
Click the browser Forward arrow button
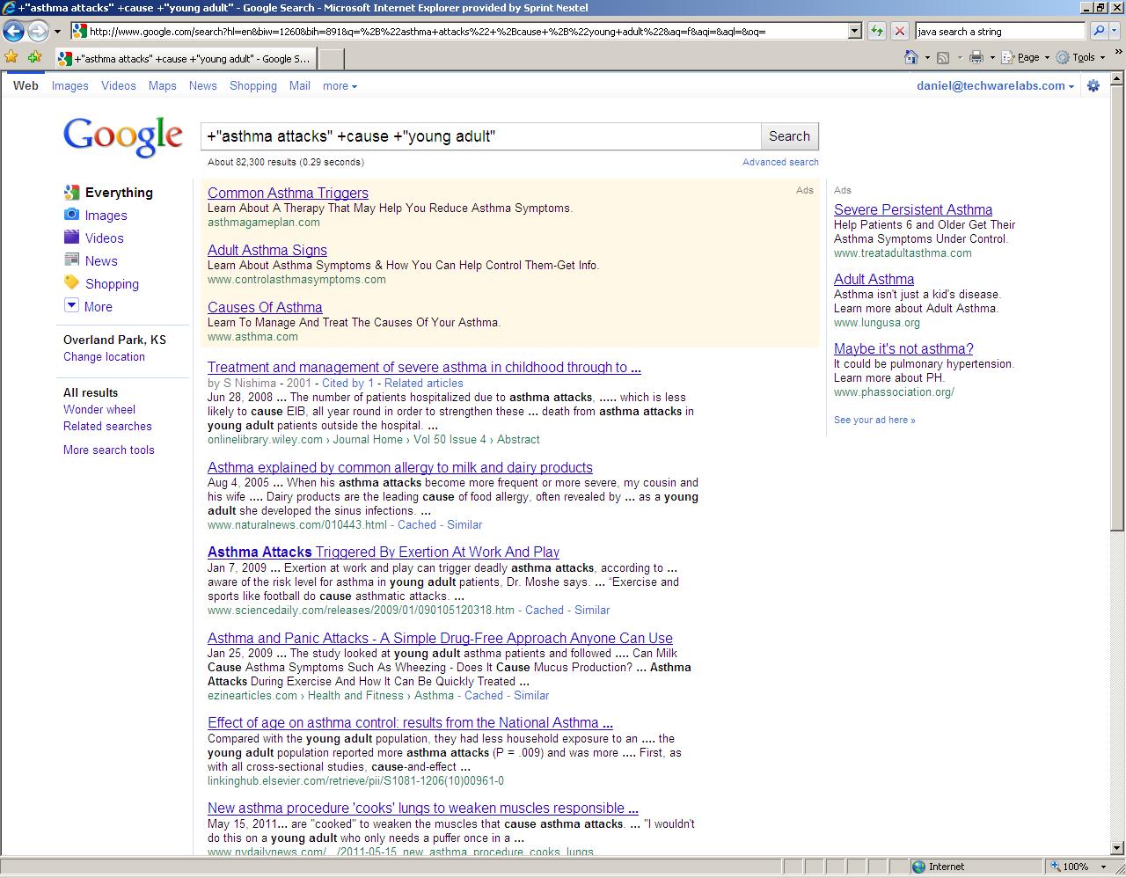37,31
